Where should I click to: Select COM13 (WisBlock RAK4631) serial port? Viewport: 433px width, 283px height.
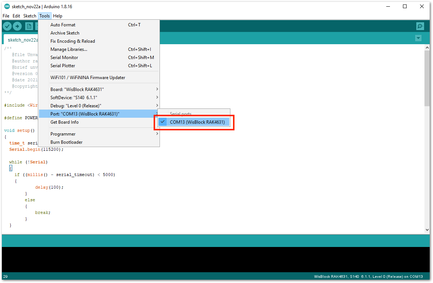(x=194, y=122)
